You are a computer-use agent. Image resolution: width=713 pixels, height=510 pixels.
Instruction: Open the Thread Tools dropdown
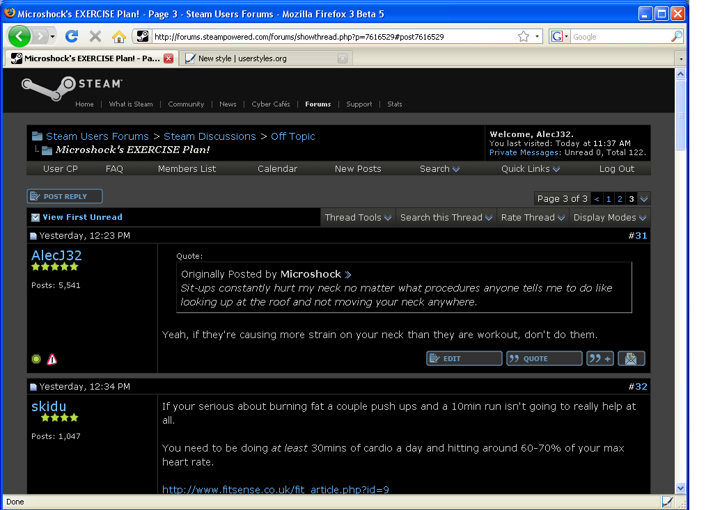click(x=357, y=217)
